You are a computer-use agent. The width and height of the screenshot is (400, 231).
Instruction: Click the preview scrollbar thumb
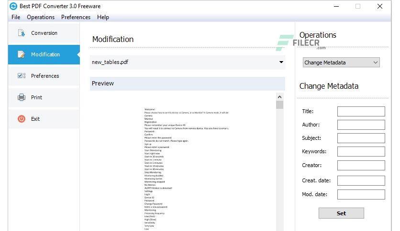(279, 105)
